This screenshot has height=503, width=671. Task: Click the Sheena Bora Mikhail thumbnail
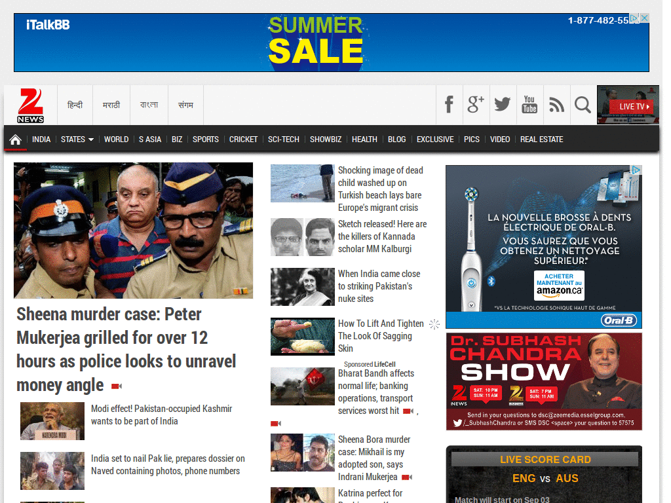303,453
